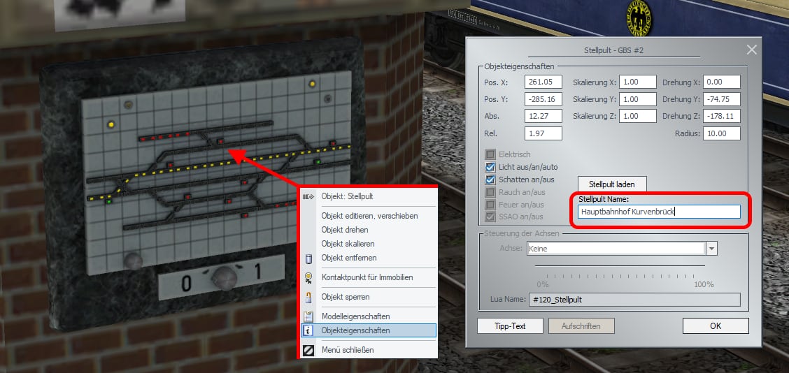Confirm the dialog with OK

[x=716, y=326]
